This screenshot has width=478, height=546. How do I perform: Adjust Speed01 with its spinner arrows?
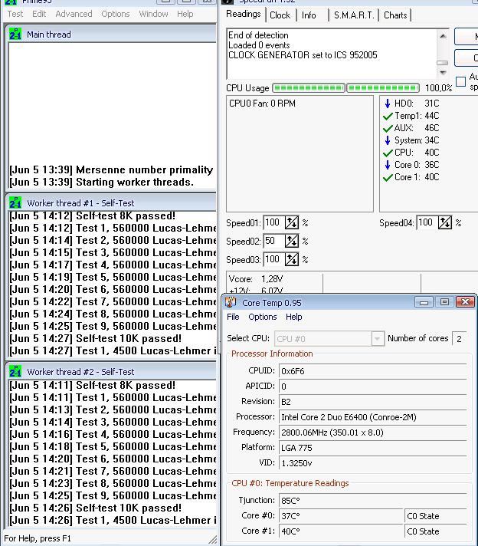coord(292,222)
